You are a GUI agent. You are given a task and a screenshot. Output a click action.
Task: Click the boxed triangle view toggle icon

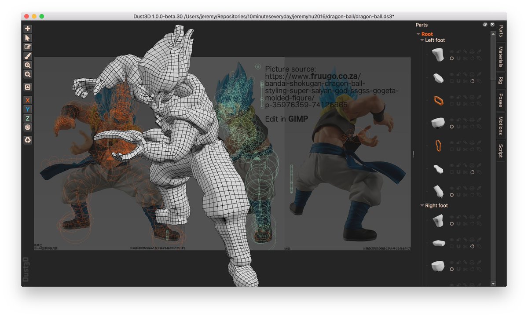point(28,87)
